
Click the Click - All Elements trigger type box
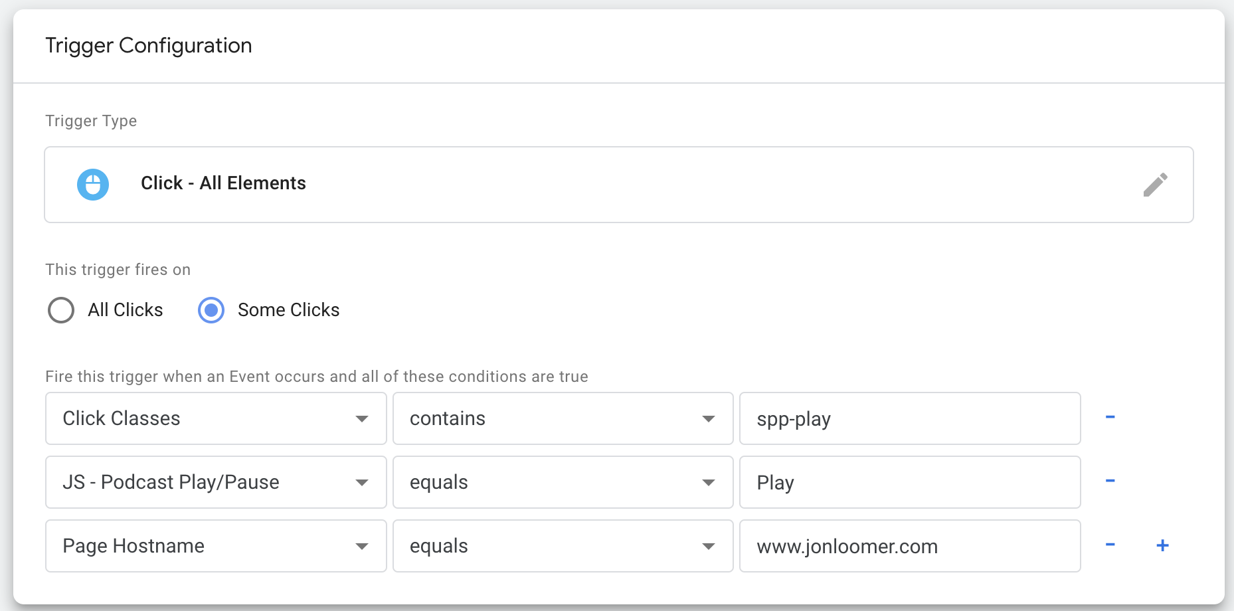click(619, 185)
